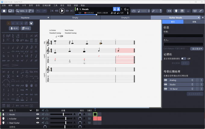Click the Home button in the toolbar
Image resolution: width=205 pixels, height=129 pixels.
coord(4,11)
